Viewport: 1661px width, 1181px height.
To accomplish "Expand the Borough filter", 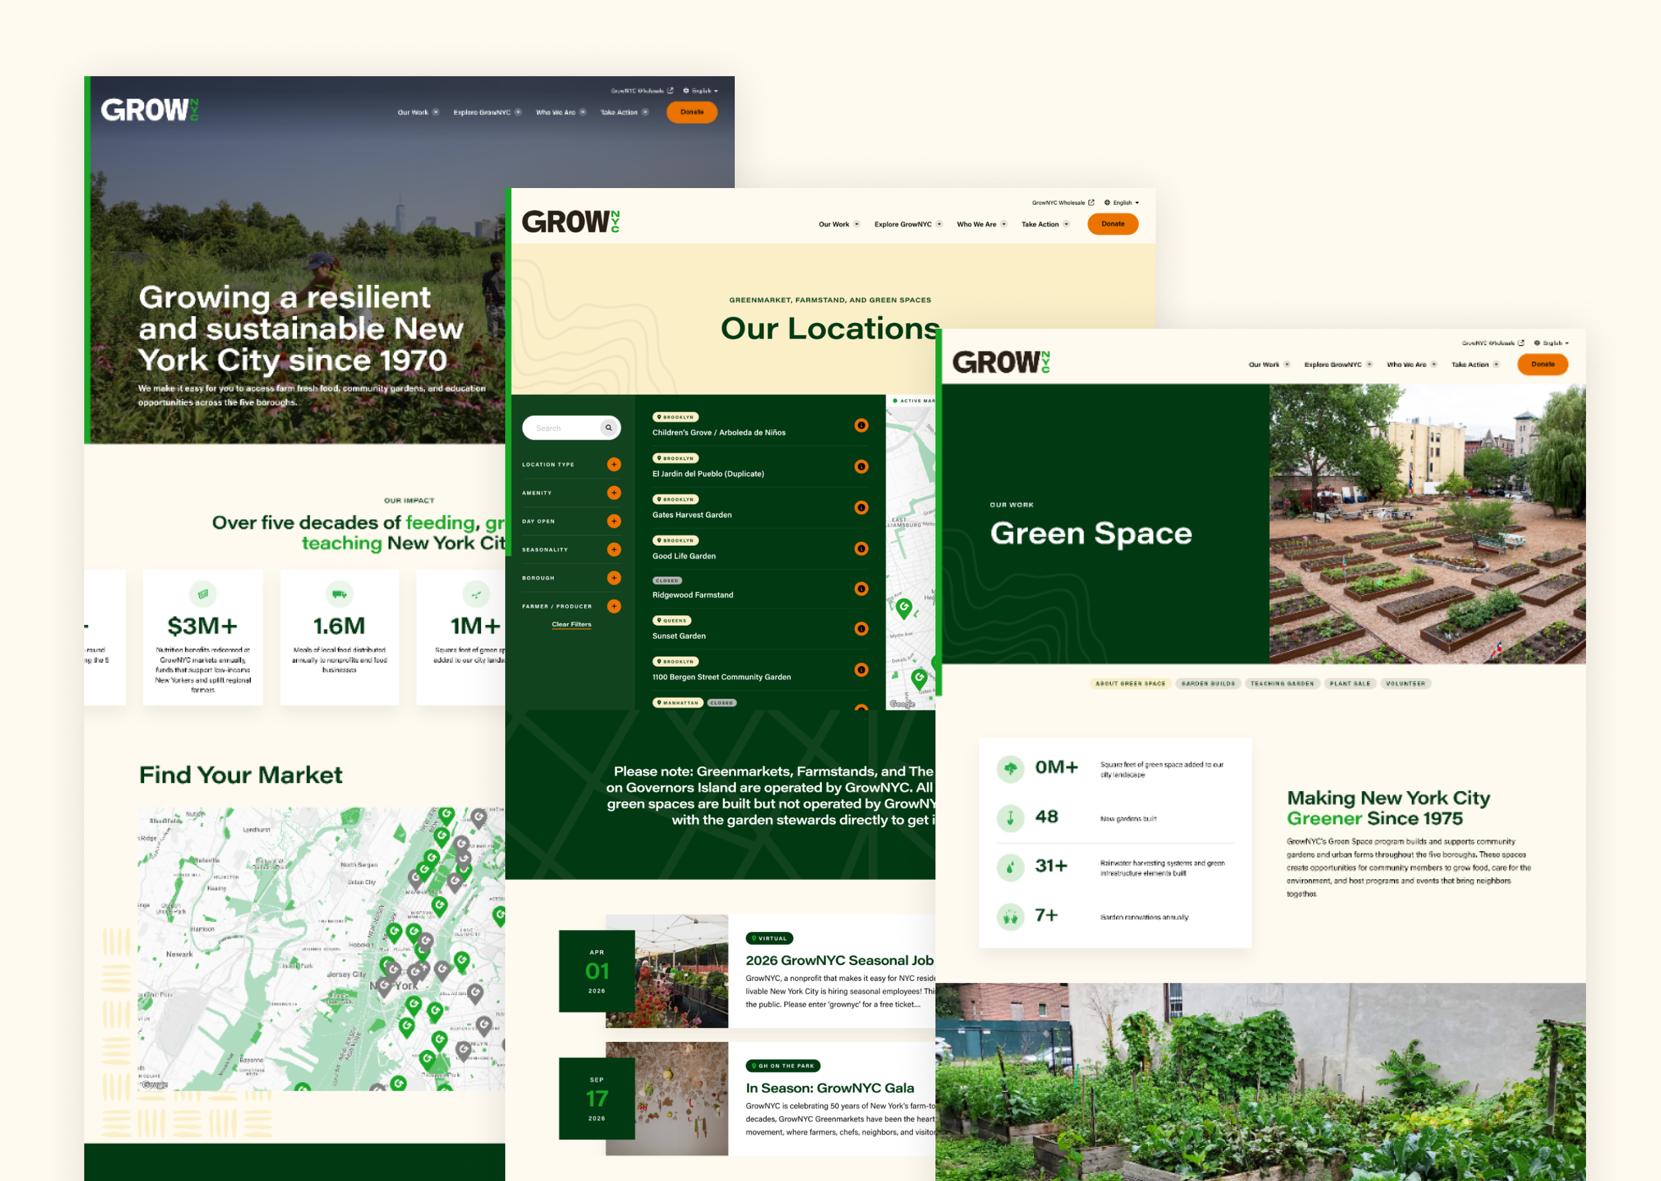I will 614,577.
